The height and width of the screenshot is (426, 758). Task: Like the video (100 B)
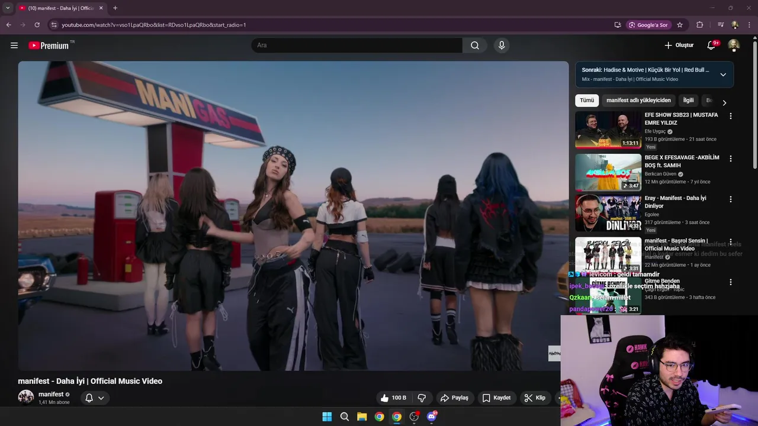pyautogui.click(x=393, y=398)
